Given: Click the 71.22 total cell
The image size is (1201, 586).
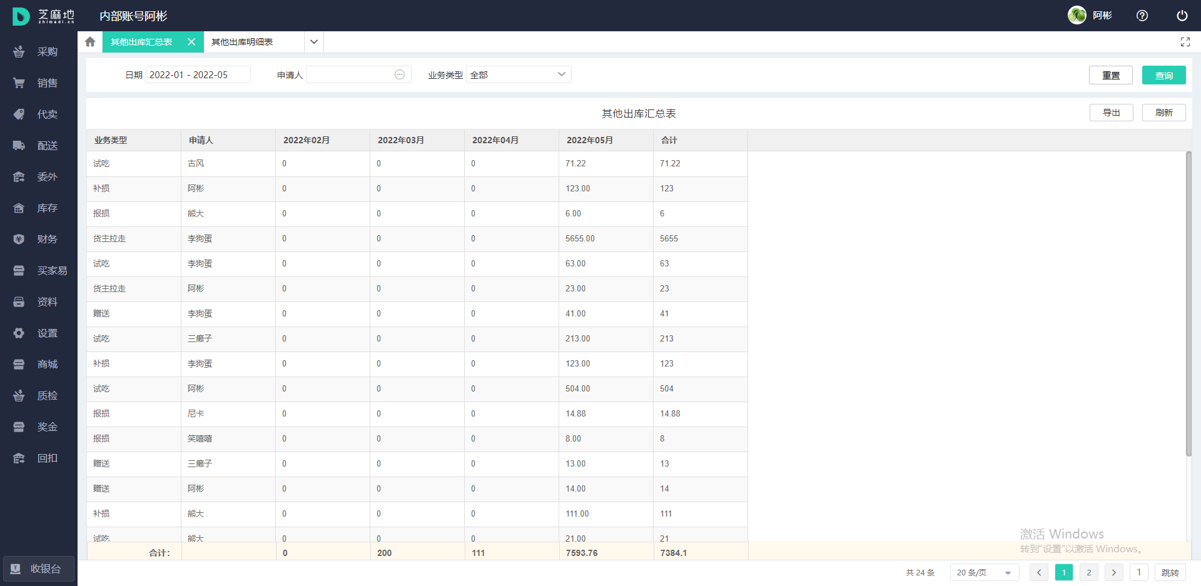Looking at the screenshot, I should click(x=701, y=164).
